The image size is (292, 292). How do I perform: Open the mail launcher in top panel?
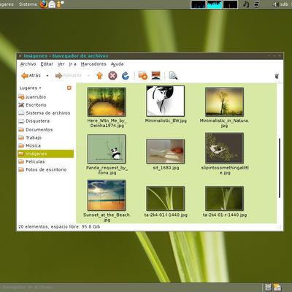point(52,4)
